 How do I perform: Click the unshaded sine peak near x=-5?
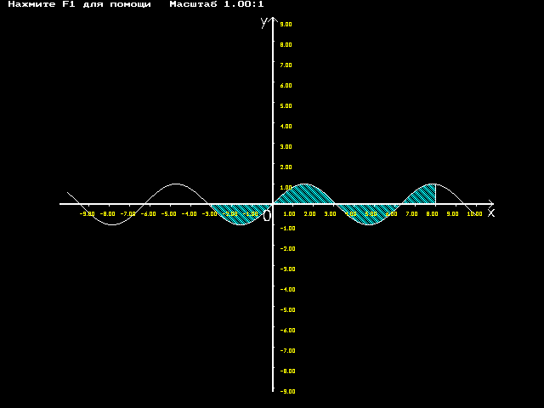pyautogui.click(x=176, y=185)
